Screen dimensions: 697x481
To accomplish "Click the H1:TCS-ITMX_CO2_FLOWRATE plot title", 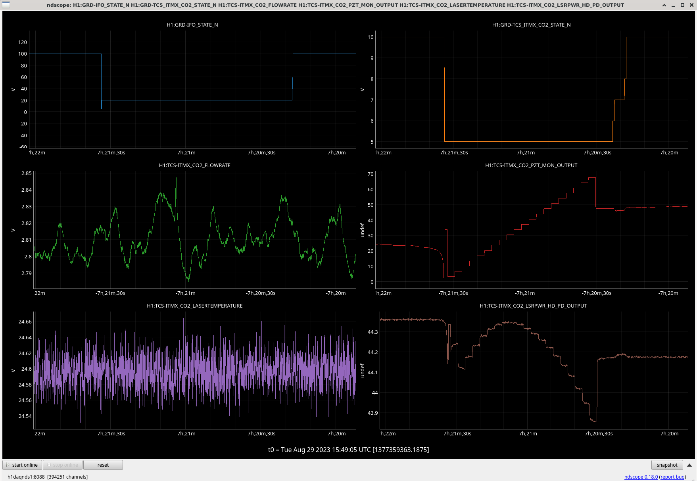I will click(x=194, y=165).
